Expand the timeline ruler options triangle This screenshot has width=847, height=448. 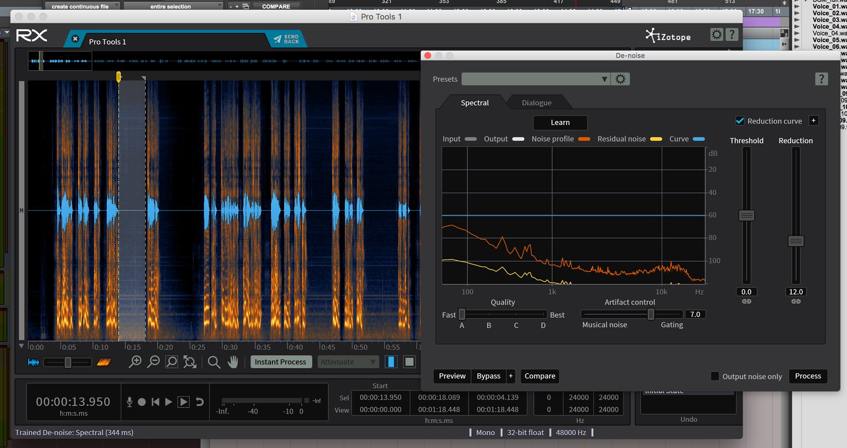point(22,346)
